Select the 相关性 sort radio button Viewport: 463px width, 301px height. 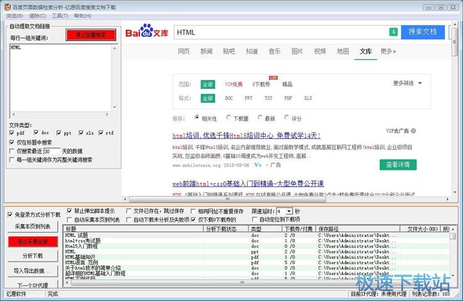(197, 118)
